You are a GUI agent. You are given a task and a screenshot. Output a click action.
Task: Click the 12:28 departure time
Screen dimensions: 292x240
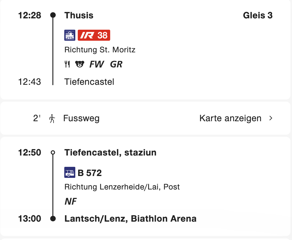(x=30, y=15)
